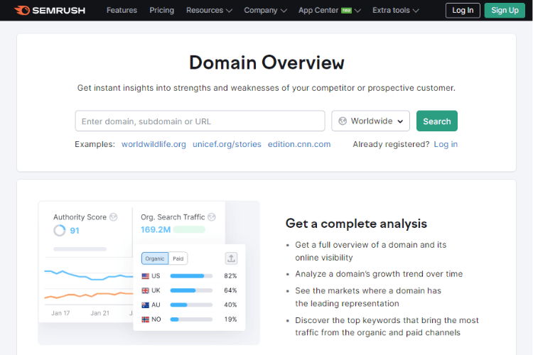Click the orange trend line in chart
The width and height of the screenshot is (533, 355).
pyautogui.click(x=88, y=295)
